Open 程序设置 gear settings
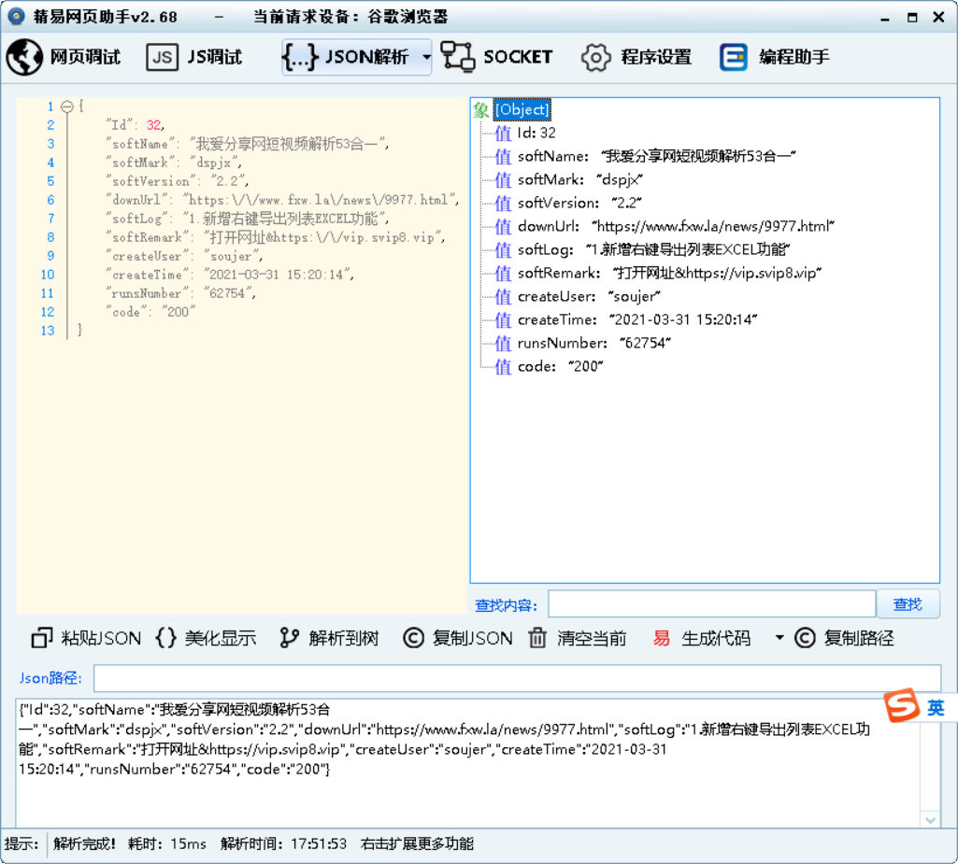The height and width of the screenshot is (864, 958). click(x=595, y=57)
